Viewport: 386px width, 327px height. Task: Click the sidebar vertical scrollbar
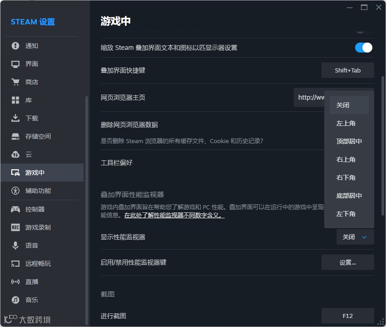86,211
